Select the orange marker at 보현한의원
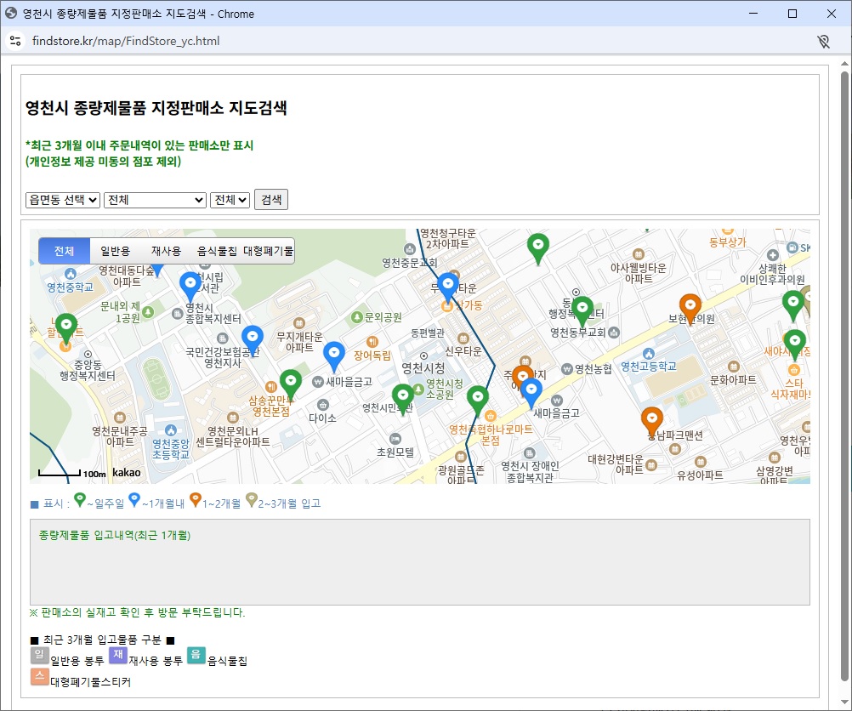 pos(690,306)
